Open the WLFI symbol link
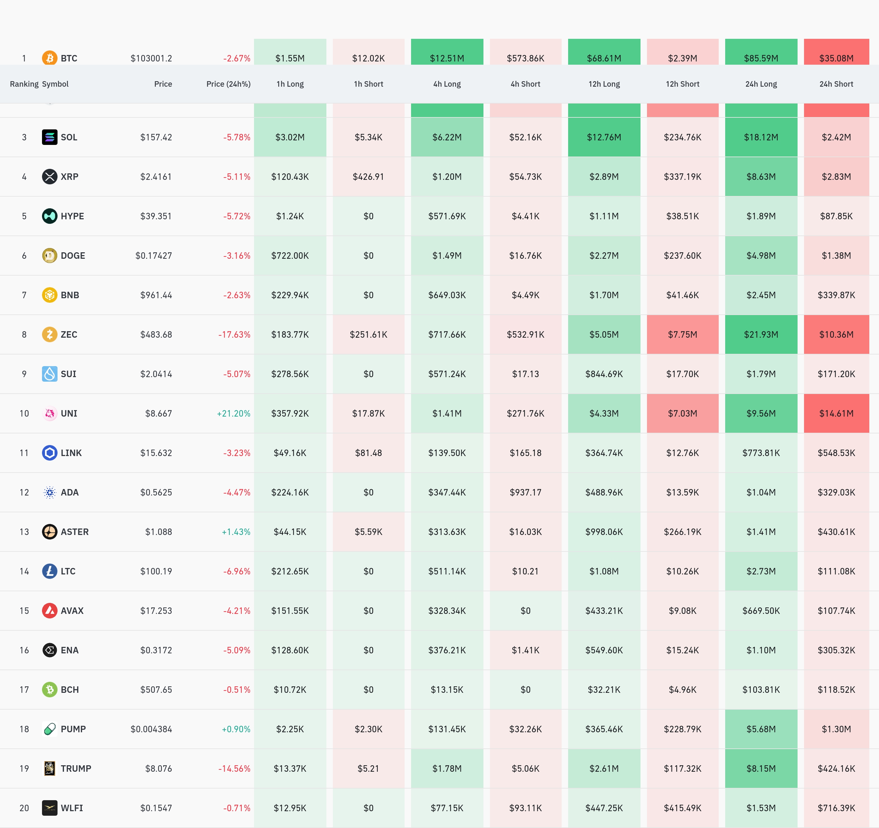This screenshot has height=828, width=879. coord(72,808)
